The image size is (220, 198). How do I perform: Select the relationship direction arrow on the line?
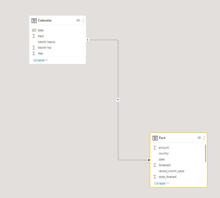(118, 100)
